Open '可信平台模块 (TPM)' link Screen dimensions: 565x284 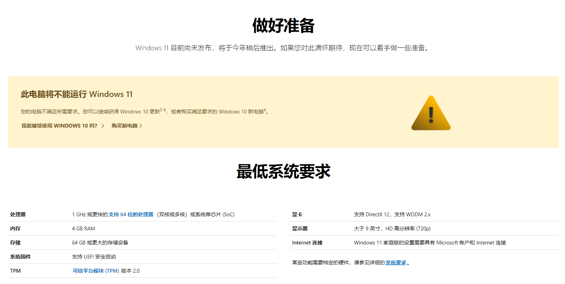pos(96,271)
